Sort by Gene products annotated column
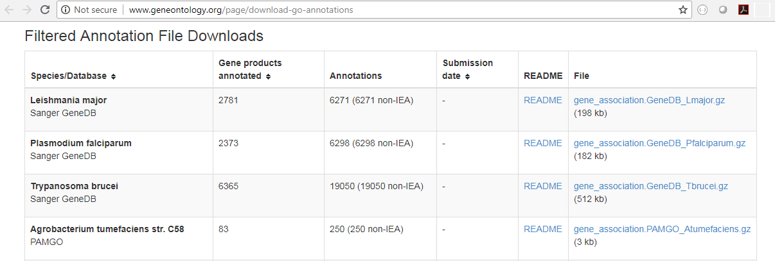Image resolution: width=775 pixels, height=261 pixels. coord(268,76)
